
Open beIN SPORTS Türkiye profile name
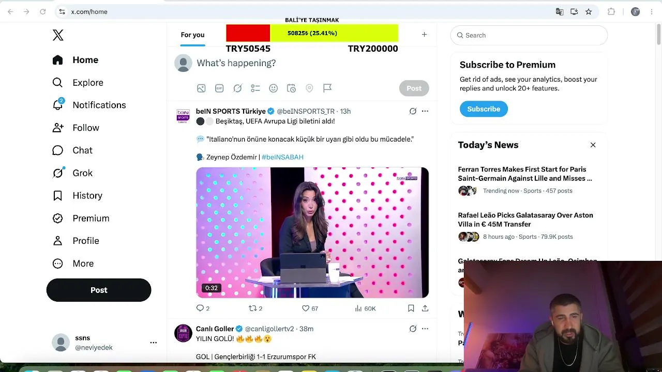tap(231, 111)
